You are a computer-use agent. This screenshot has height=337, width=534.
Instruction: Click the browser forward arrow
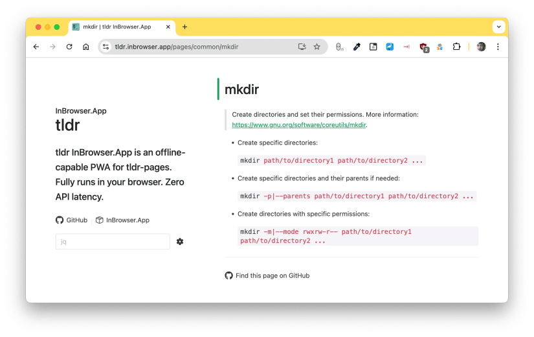point(52,47)
